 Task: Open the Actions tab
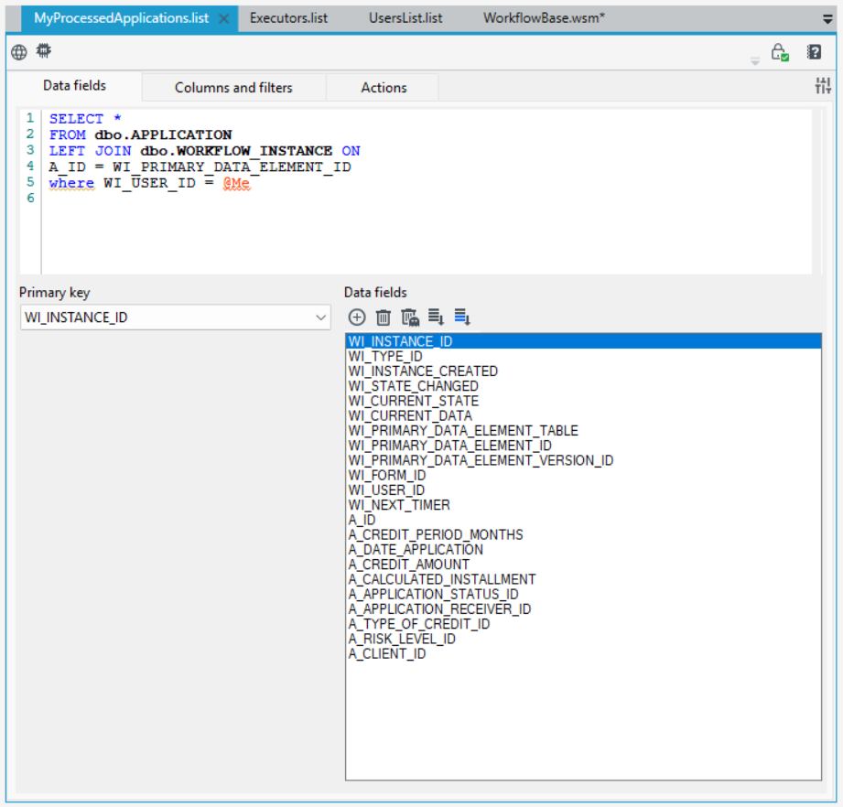384,88
